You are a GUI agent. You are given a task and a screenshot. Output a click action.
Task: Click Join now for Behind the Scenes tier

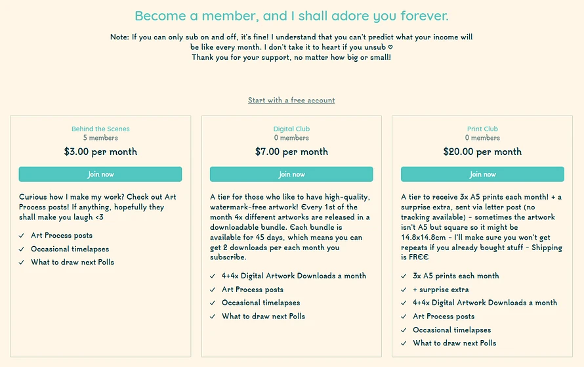pos(100,174)
